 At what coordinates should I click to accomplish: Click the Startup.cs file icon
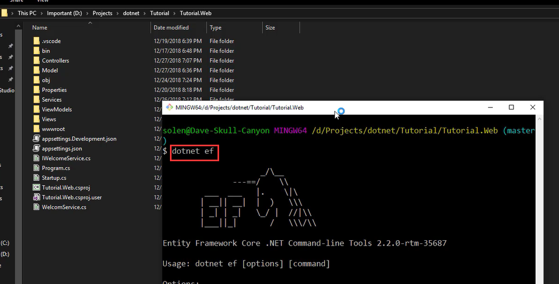(36, 178)
